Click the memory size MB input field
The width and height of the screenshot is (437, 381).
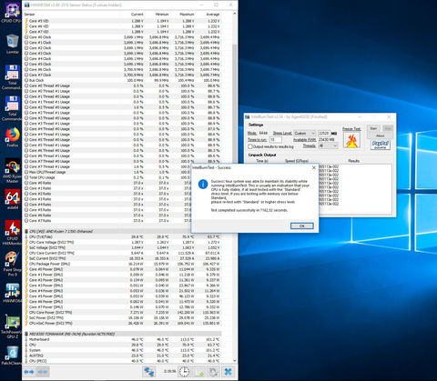(324, 134)
